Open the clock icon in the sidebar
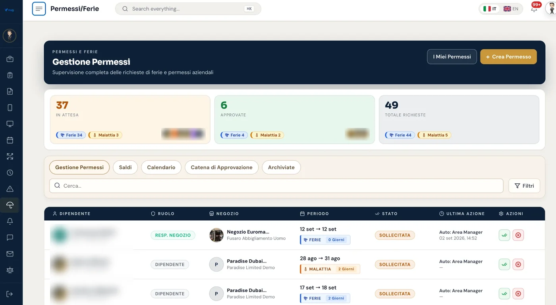 [x=10, y=173]
